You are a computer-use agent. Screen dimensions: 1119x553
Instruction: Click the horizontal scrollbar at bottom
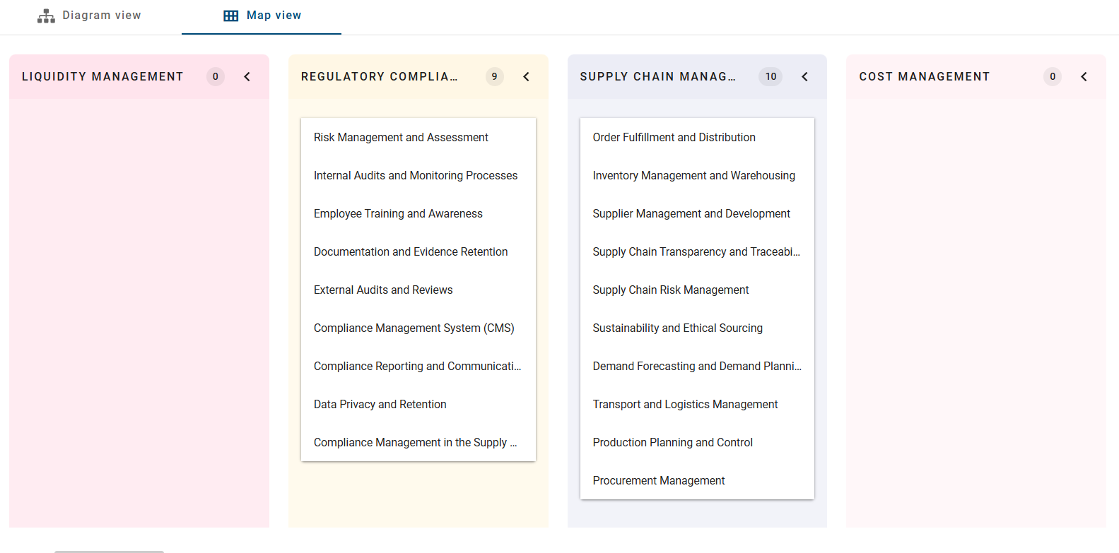109,551
